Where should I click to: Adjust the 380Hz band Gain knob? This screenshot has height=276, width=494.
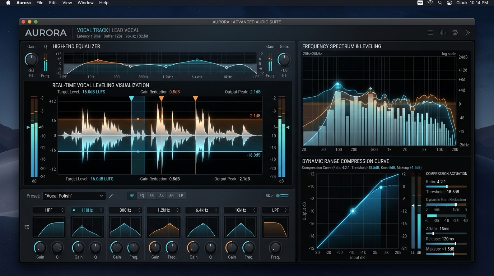click(117, 247)
